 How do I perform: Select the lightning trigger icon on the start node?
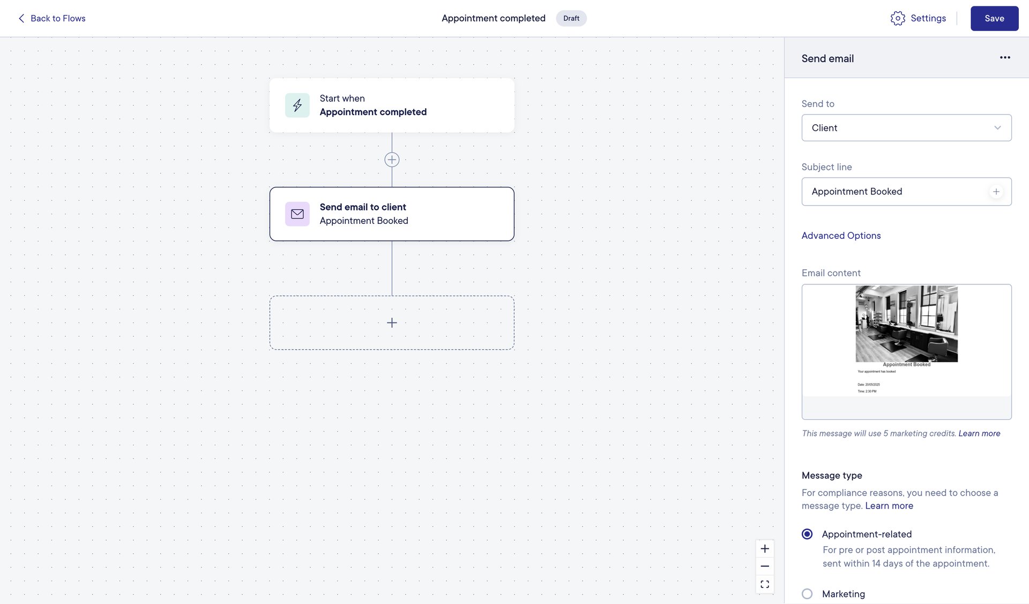(297, 105)
